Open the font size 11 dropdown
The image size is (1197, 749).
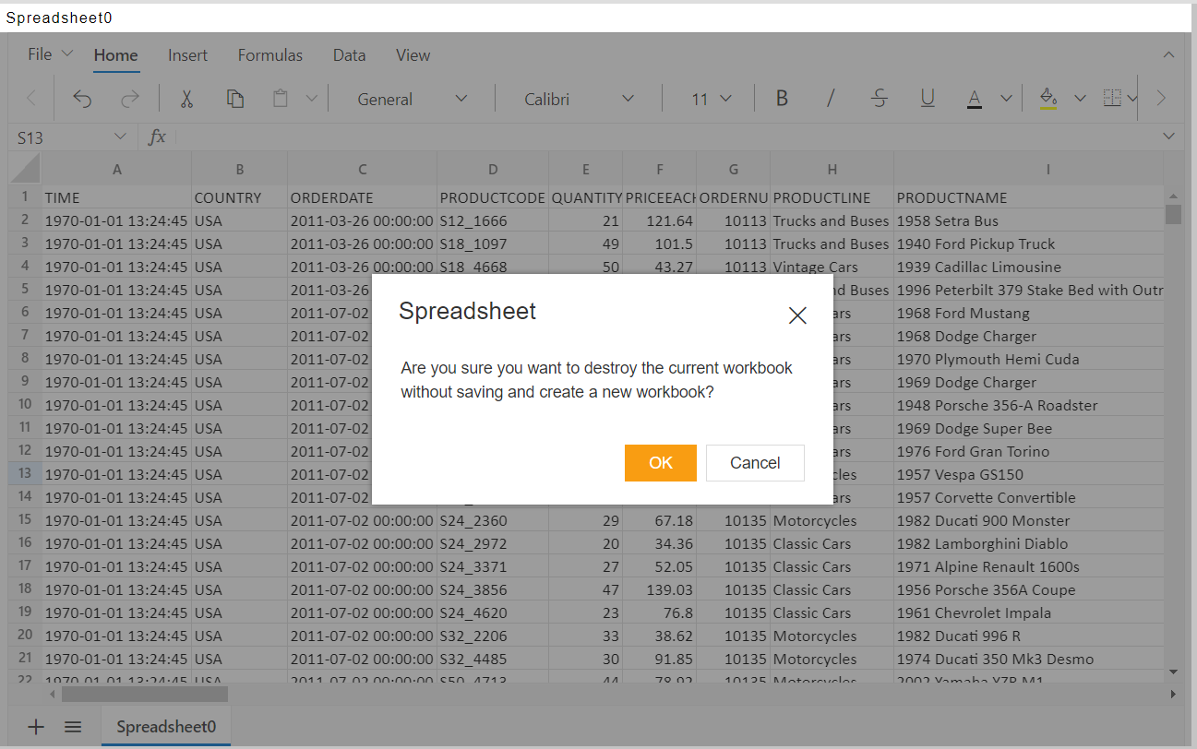[x=711, y=99]
